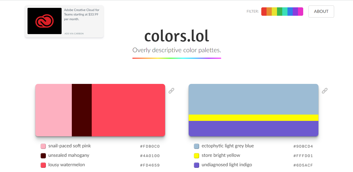This screenshot has height=172, width=353.
Task: Copy the lousy watermelon hex code #FD4659
Action: (150, 165)
